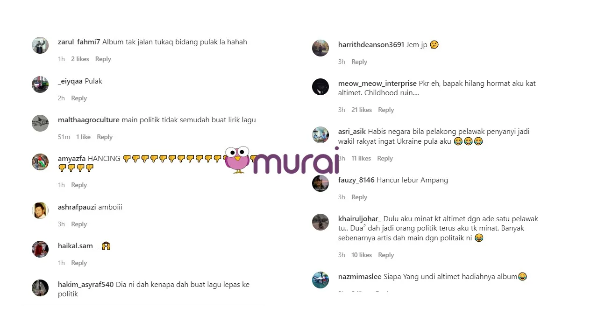Open meow_meow_interprise's dark avatar
The width and height of the screenshot is (598, 336).
tap(320, 87)
